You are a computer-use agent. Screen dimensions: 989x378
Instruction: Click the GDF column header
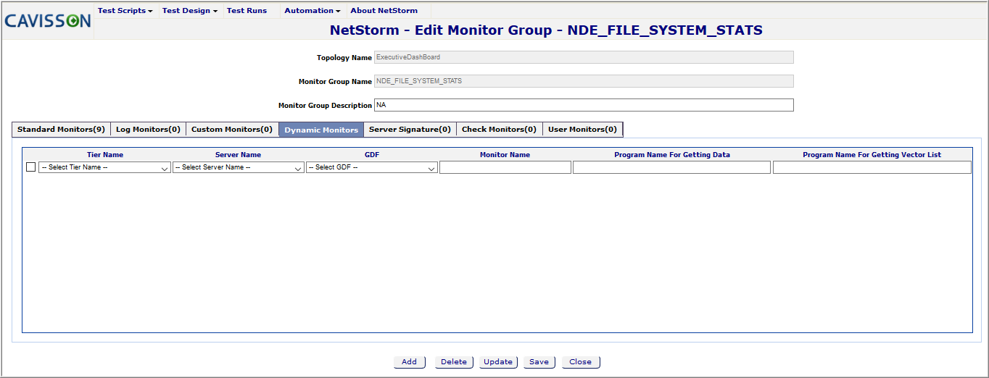(x=372, y=155)
